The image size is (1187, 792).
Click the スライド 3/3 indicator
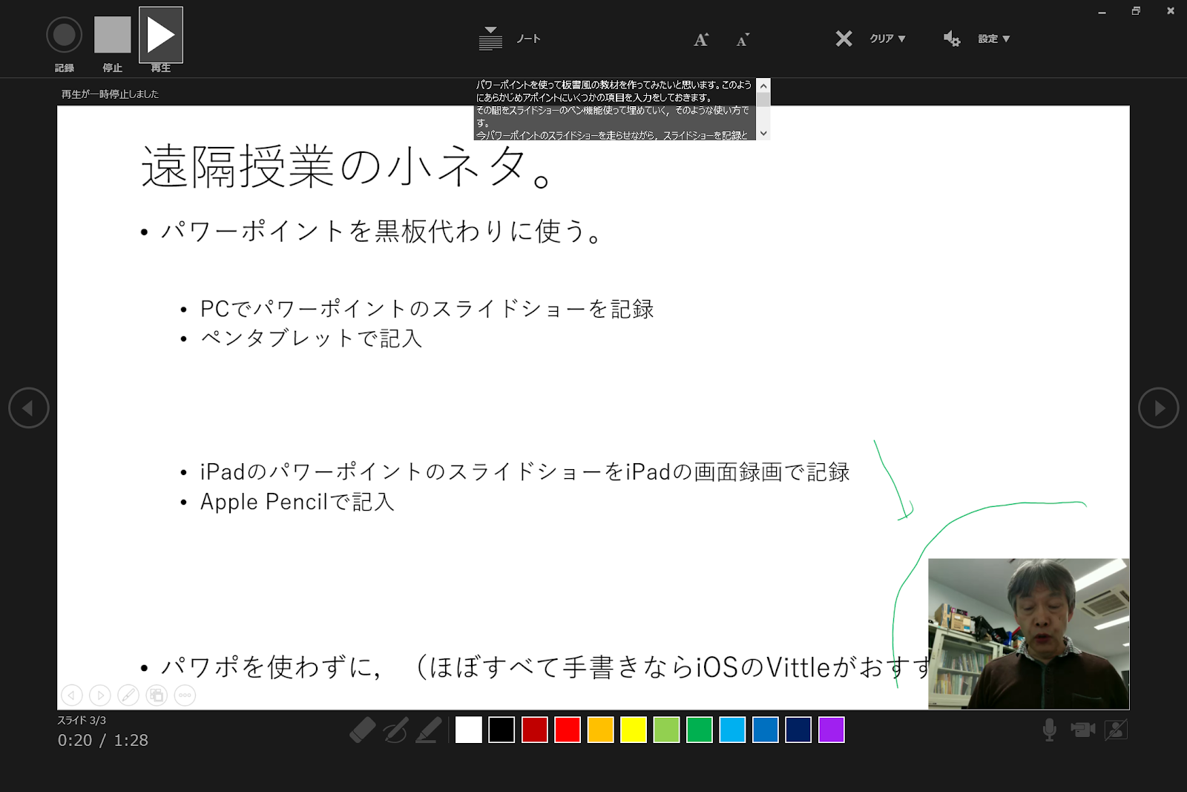82,720
